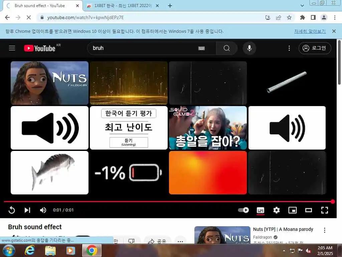
Task: Dislike the video
Action: click(x=131, y=241)
